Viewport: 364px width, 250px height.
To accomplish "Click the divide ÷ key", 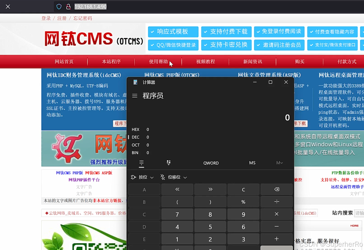I will pos(277,202).
